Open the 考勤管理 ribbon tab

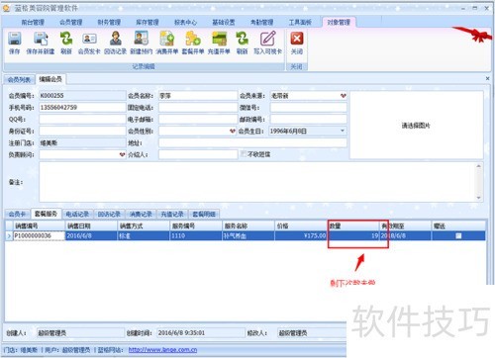[261, 22]
